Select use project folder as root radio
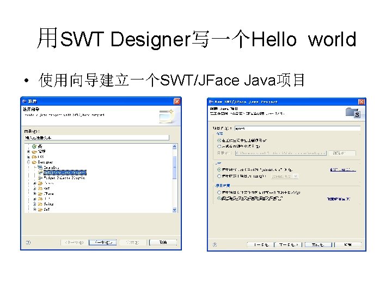This screenshot has height=294, width=392. click(219, 193)
